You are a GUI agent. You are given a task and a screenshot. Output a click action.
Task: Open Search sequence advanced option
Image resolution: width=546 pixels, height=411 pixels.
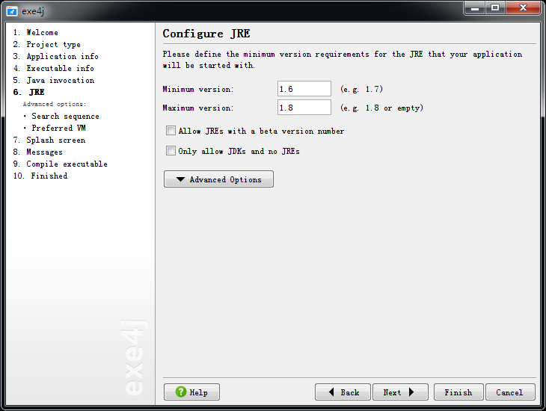tap(65, 117)
